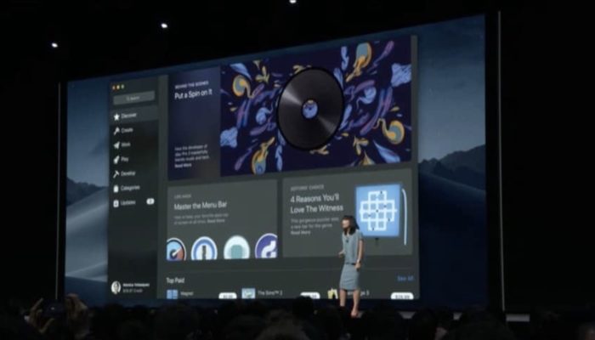Image resolution: width=595 pixels, height=340 pixels.
Task: Open the teal rounded app icon under Master the Menu Bar
Action: 237,248
